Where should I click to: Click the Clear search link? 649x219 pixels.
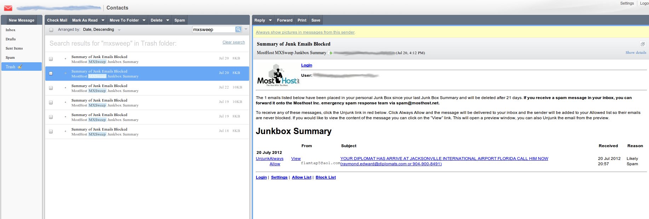pyautogui.click(x=234, y=42)
